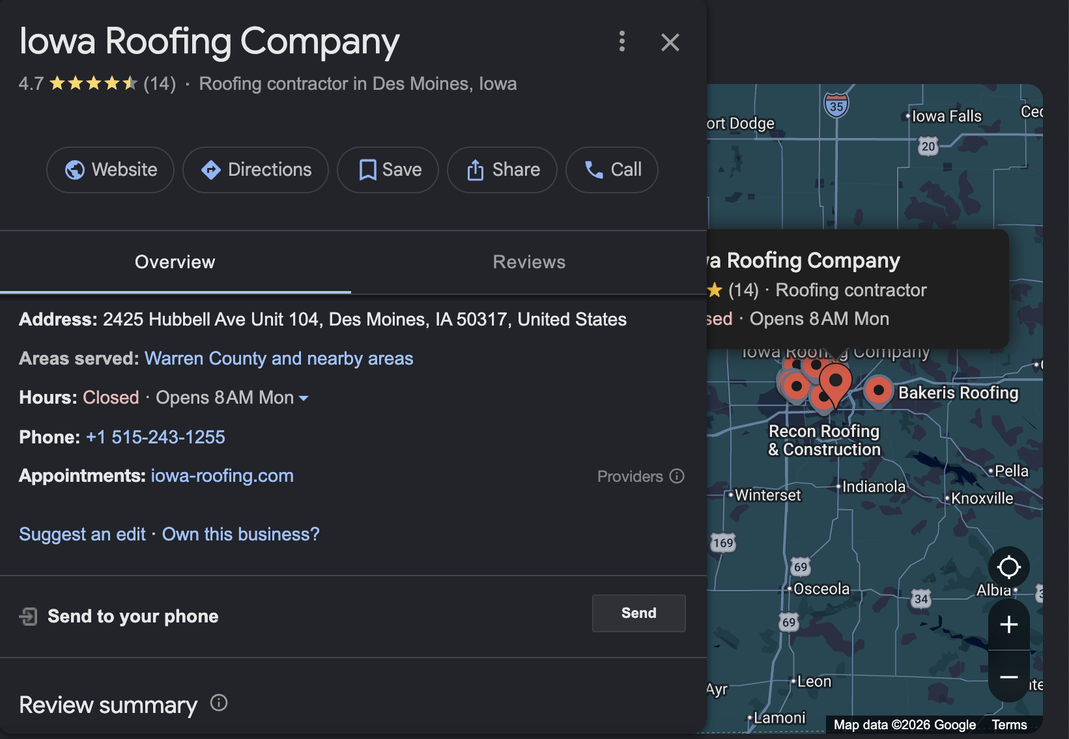Open the Providers info tooltip

[x=678, y=476]
